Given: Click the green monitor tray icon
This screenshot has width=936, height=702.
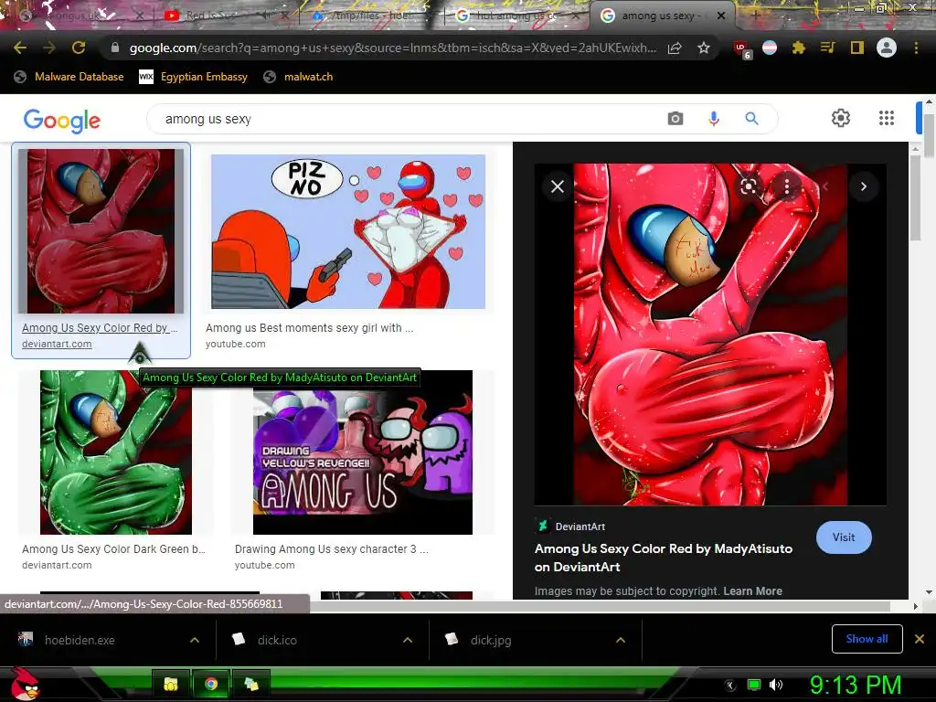Looking at the screenshot, I should (x=754, y=685).
